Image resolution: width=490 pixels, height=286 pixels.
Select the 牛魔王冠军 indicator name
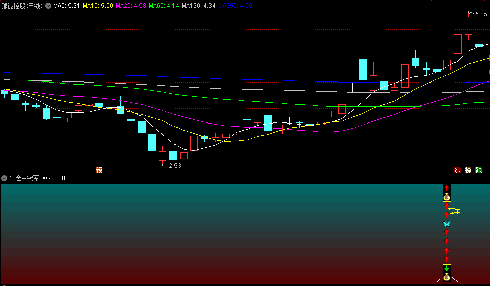(24, 178)
